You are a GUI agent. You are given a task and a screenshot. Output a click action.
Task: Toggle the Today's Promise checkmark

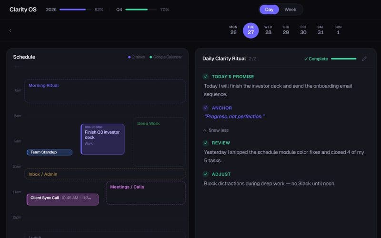[x=205, y=77]
